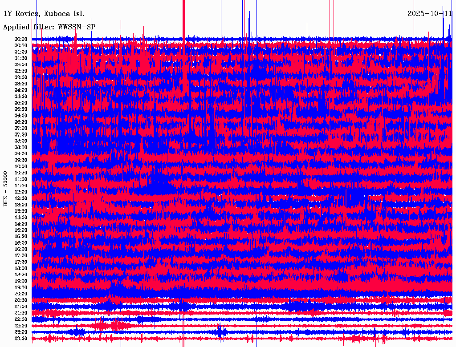The image size is (456, 347).
Task: Click the 05:00 time label
Action: pyautogui.click(x=21, y=103)
